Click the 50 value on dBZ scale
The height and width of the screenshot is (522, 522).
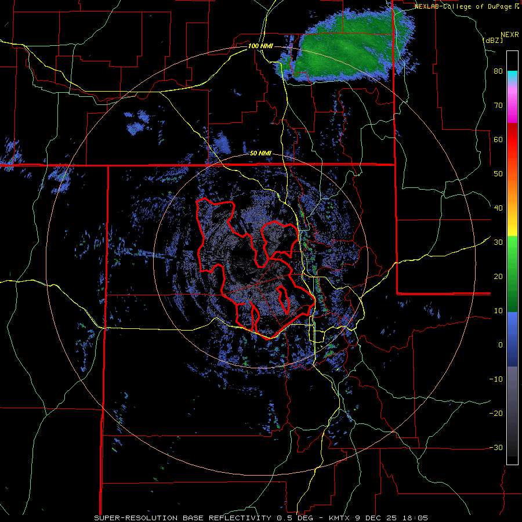pos(498,174)
